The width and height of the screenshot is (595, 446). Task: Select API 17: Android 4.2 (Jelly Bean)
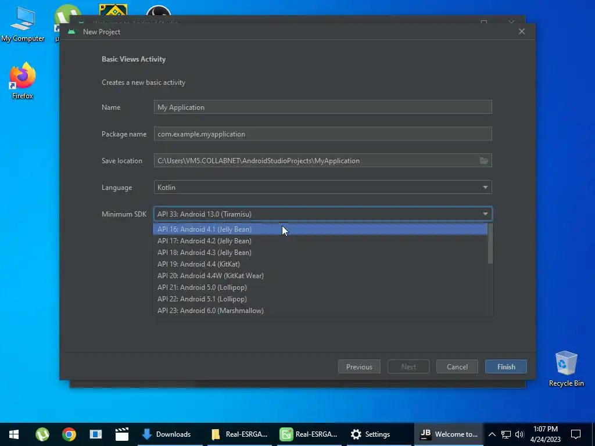320,241
